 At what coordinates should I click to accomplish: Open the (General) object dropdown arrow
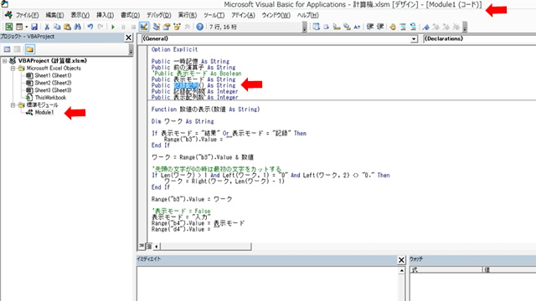pos(414,39)
